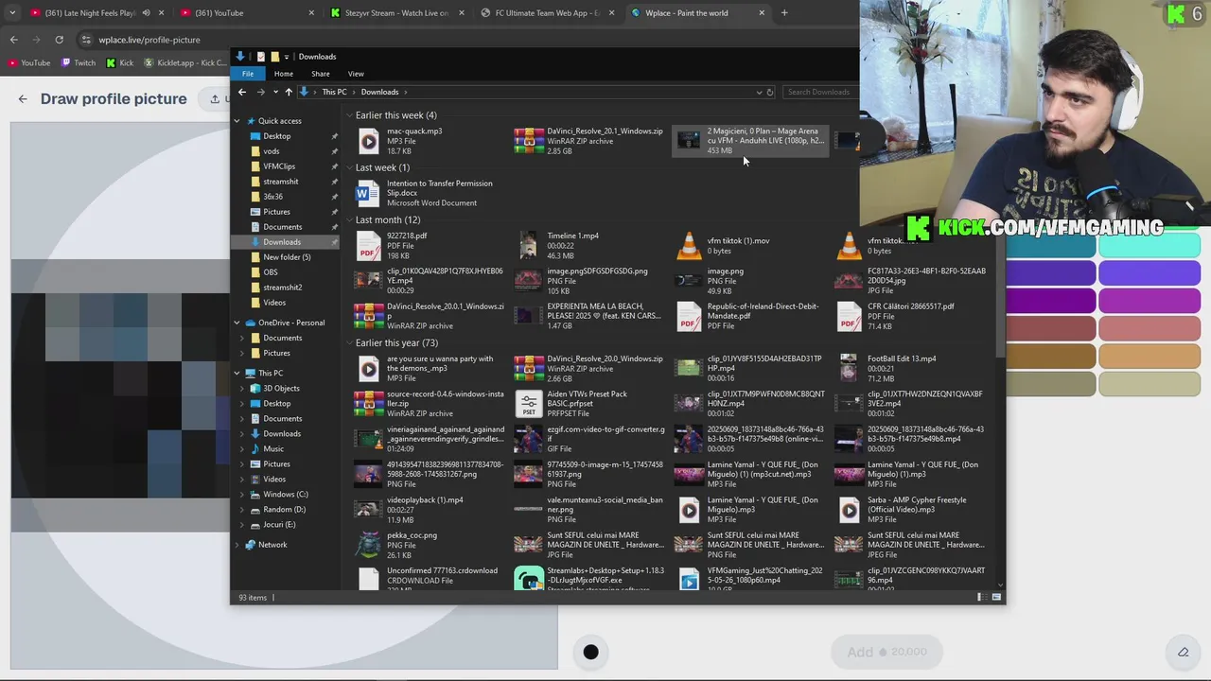The width and height of the screenshot is (1211, 681).
Task: Pick the light orange tan color swatch
Action: (x=1150, y=356)
